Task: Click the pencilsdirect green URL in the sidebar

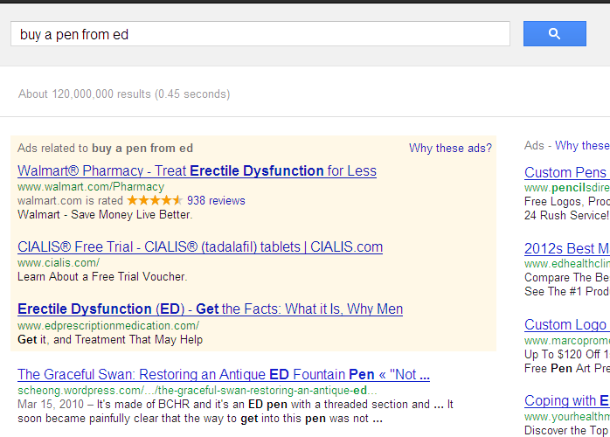Action: pos(566,188)
